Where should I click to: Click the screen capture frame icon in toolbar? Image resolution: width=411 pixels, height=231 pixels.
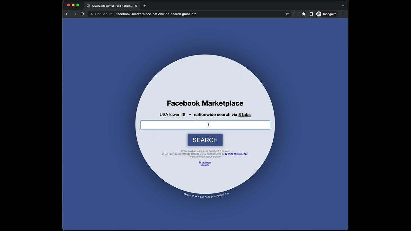[296, 14]
